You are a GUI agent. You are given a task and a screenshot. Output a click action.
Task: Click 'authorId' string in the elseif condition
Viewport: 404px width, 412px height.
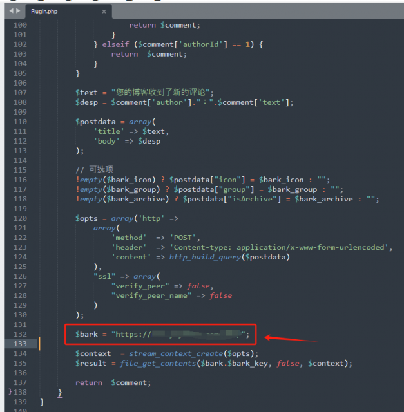tap(200, 44)
